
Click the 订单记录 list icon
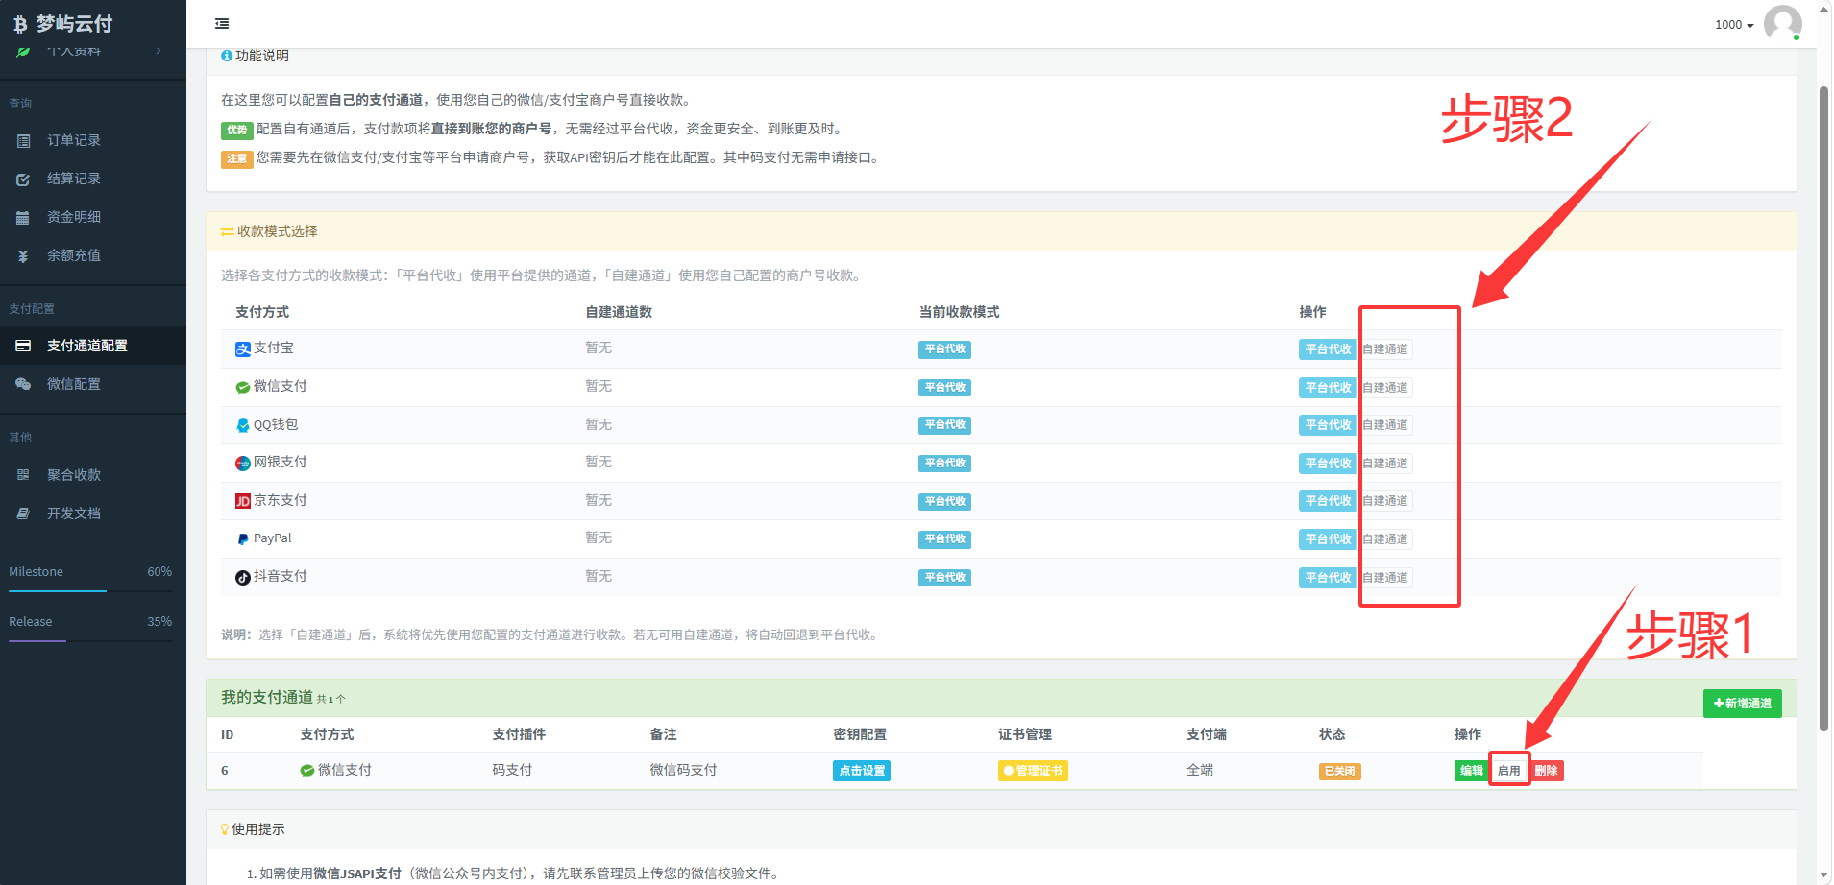click(23, 141)
